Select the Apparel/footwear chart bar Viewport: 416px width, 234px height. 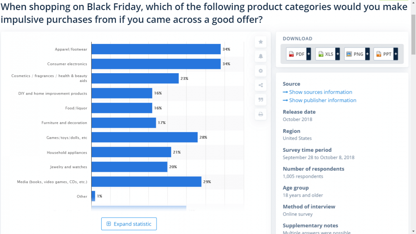(156, 49)
